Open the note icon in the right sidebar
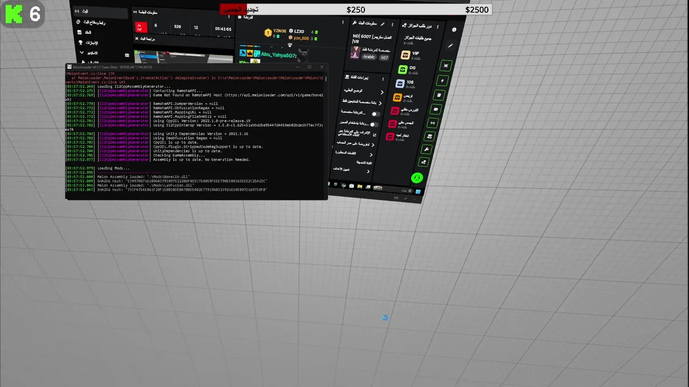Viewport: 689px width, 387px height. click(x=439, y=95)
